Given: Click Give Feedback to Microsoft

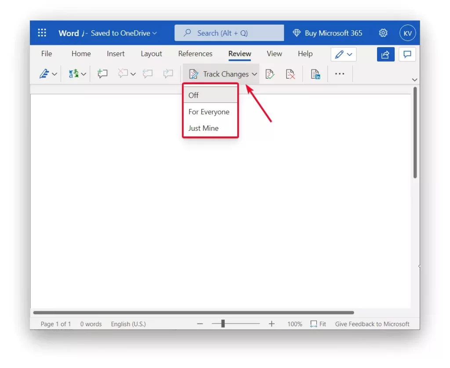Looking at the screenshot, I should point(372,324).
